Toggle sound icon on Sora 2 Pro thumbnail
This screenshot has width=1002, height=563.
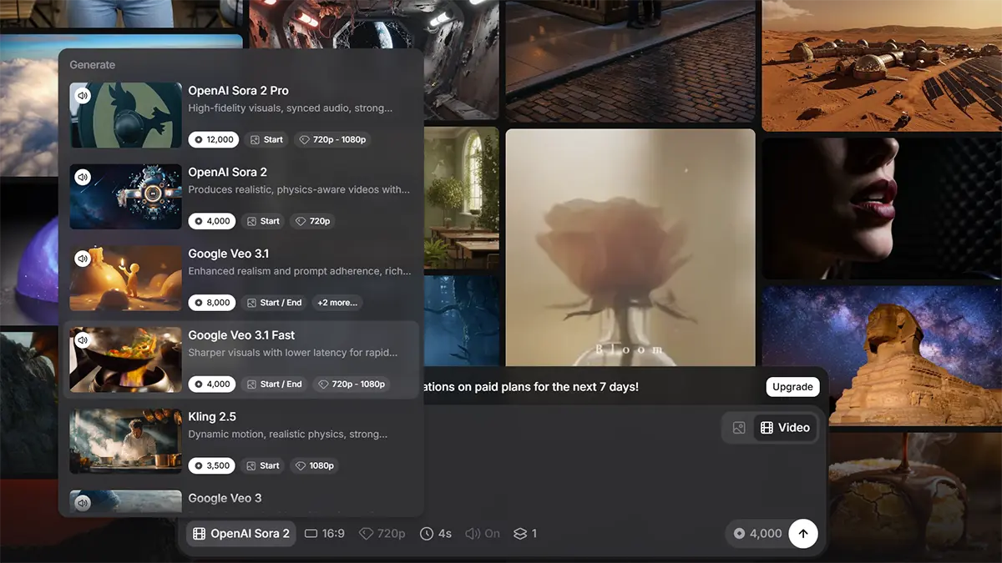click(82, 96)
